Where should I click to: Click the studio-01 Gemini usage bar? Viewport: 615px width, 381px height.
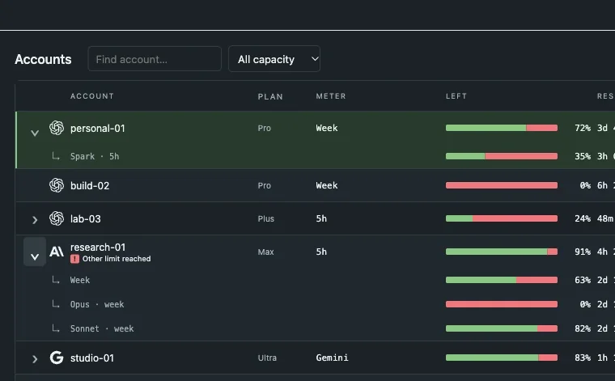coord(502,358)
